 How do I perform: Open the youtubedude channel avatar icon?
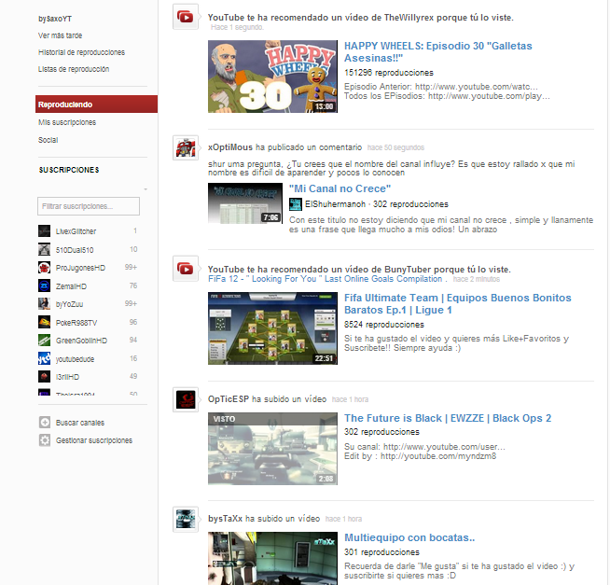pyautogui.click(x=44, y=358)
